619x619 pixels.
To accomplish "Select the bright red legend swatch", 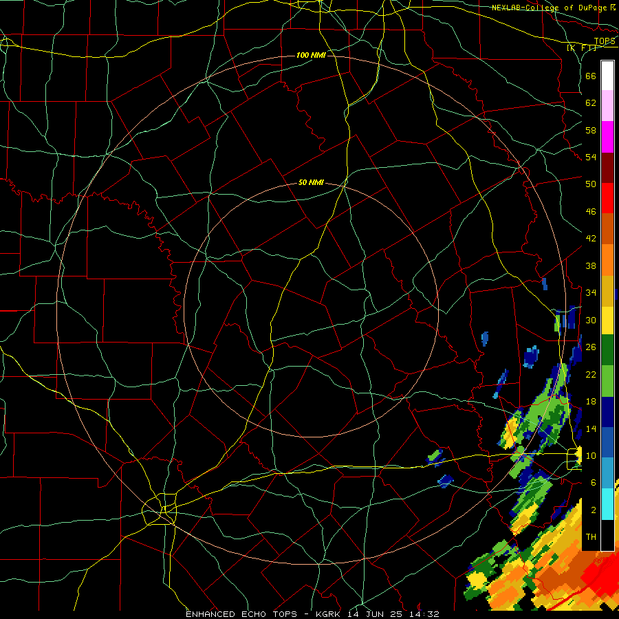I will point(607,198).
